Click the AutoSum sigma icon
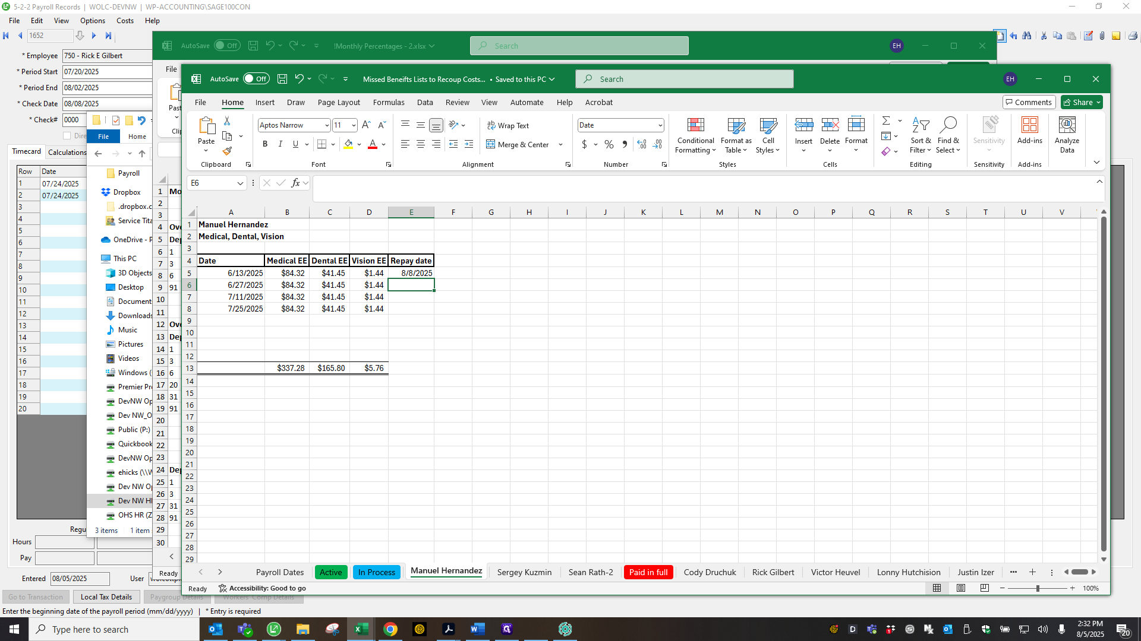This screenshot has width=1141, height=641. coord(886,120)
